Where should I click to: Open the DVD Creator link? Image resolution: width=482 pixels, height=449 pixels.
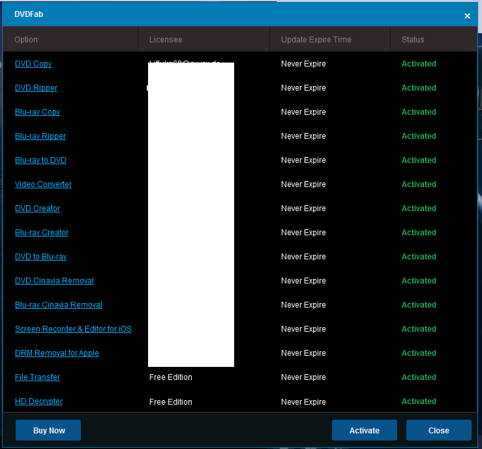(x=37, y=209)
